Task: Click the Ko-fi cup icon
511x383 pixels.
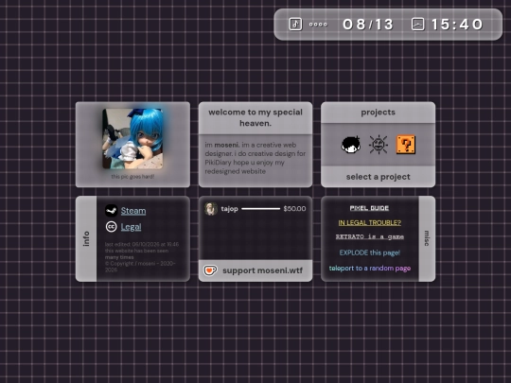Action: click(x=210, y=270)
